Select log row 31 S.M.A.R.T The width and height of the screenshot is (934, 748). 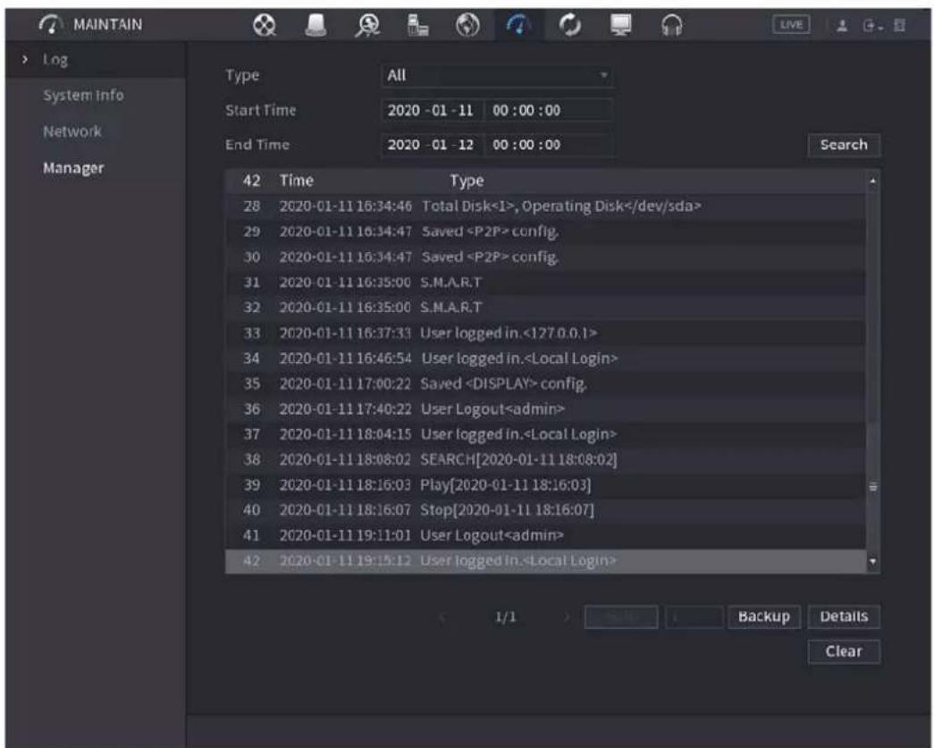click(545, 282)
